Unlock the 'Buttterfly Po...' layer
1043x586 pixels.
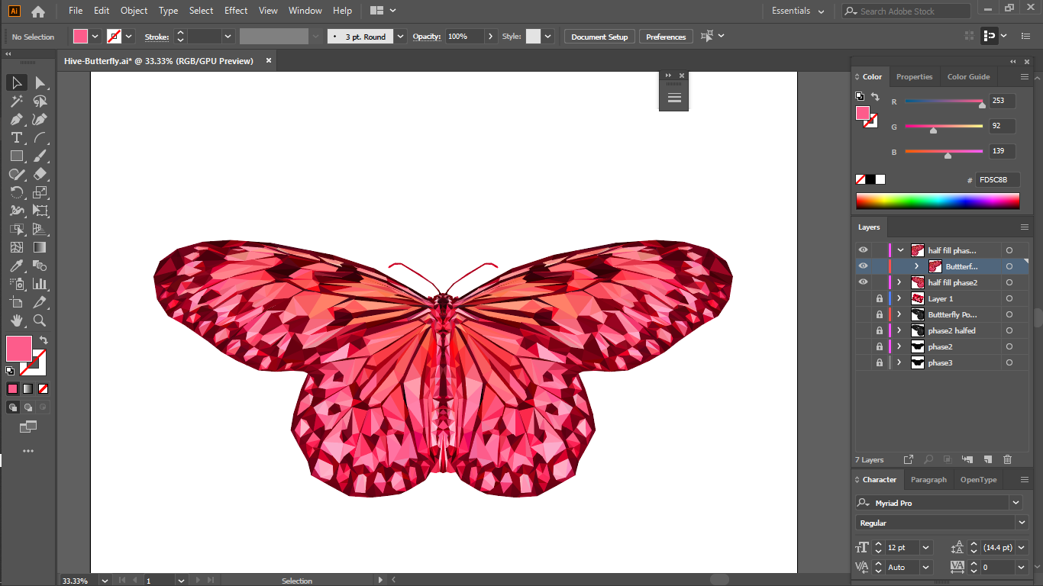point(880,314)
